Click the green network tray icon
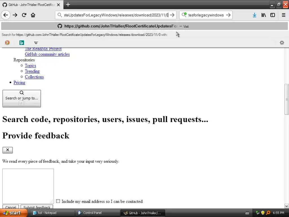Image resolution: width=289 pixels, height=217 pixels. pos(257,213)
